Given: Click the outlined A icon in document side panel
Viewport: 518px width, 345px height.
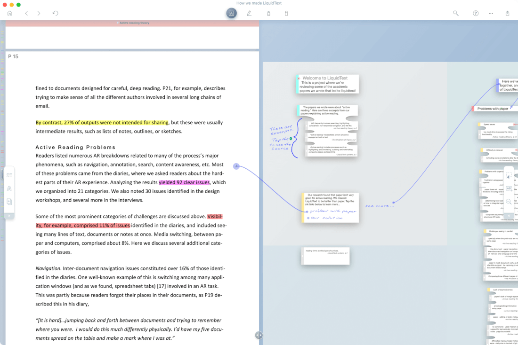Looking at the screenshot, I should (x=9, y=188).
